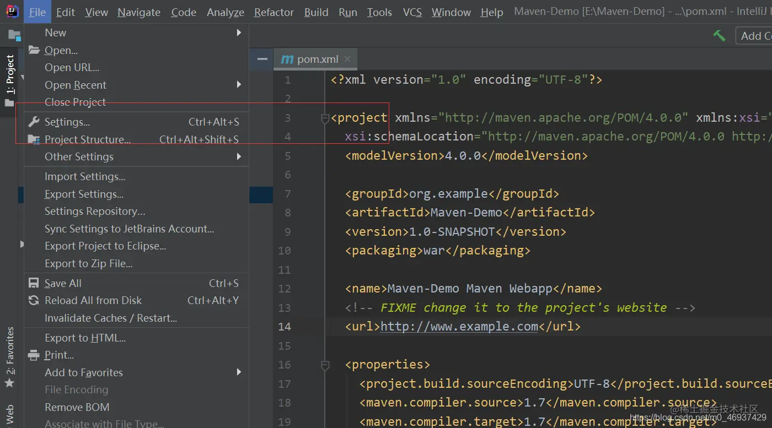Click the Project Structure folder icon

point(34,139)
